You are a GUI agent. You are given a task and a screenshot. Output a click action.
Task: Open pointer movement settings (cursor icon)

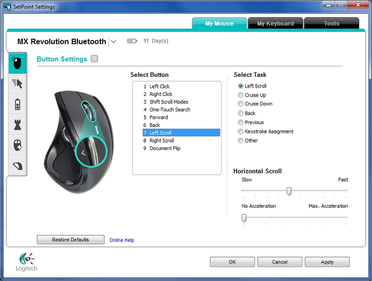[18, 84]
